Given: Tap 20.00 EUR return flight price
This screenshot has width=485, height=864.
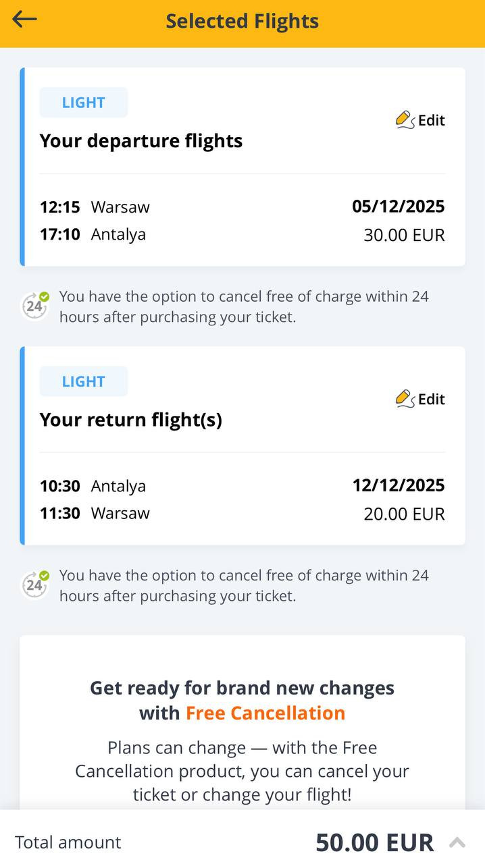Looking at the screenshot, I should pyautogui.click(x=404, y=514).
